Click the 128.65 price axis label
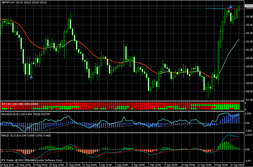The width and height of the screenshot is (253, 167). coord(249,83)
